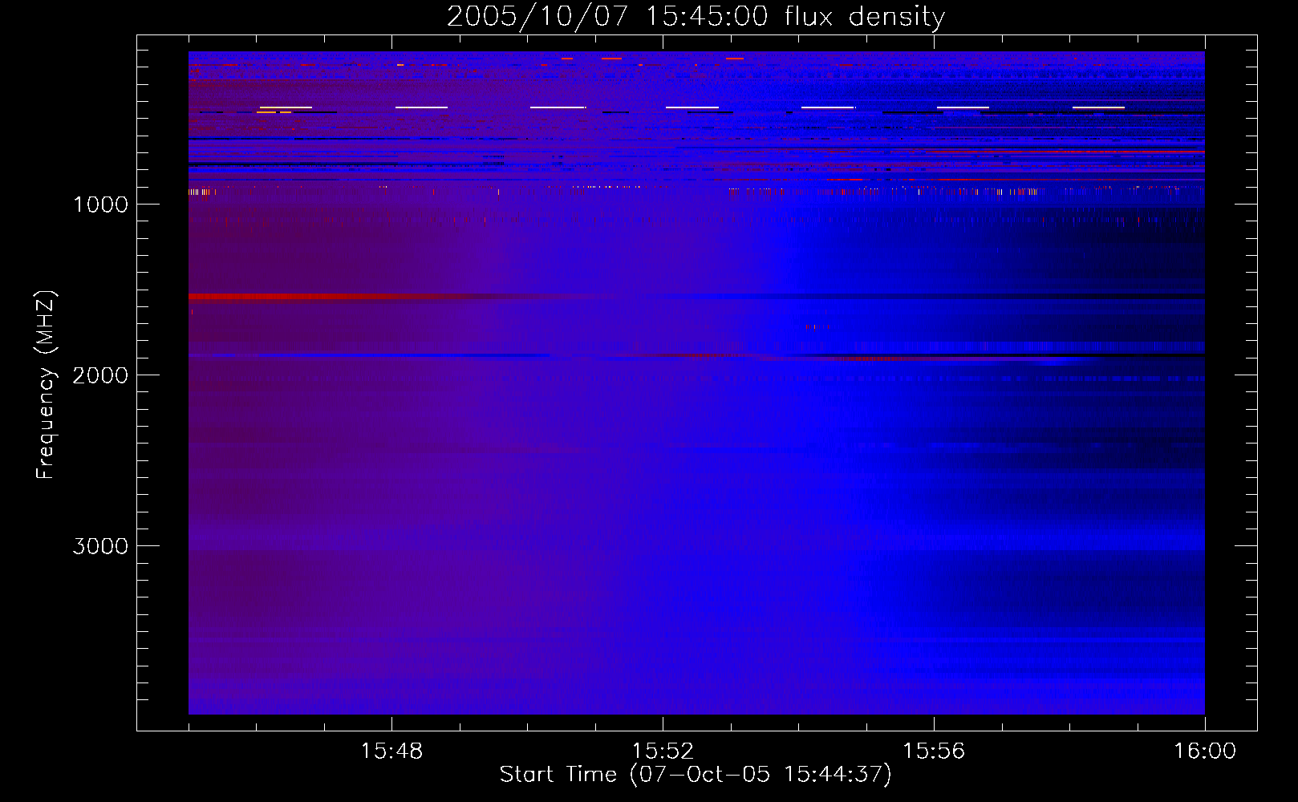1298x802 pixels.
Task: Click the 15:52 time tick label
Action: click(x=663, y=751)
